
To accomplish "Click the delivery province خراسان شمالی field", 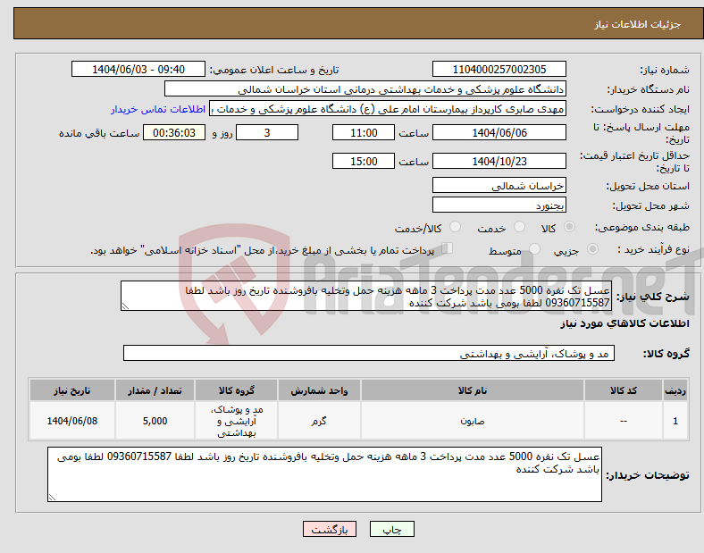I will [499, 186].
